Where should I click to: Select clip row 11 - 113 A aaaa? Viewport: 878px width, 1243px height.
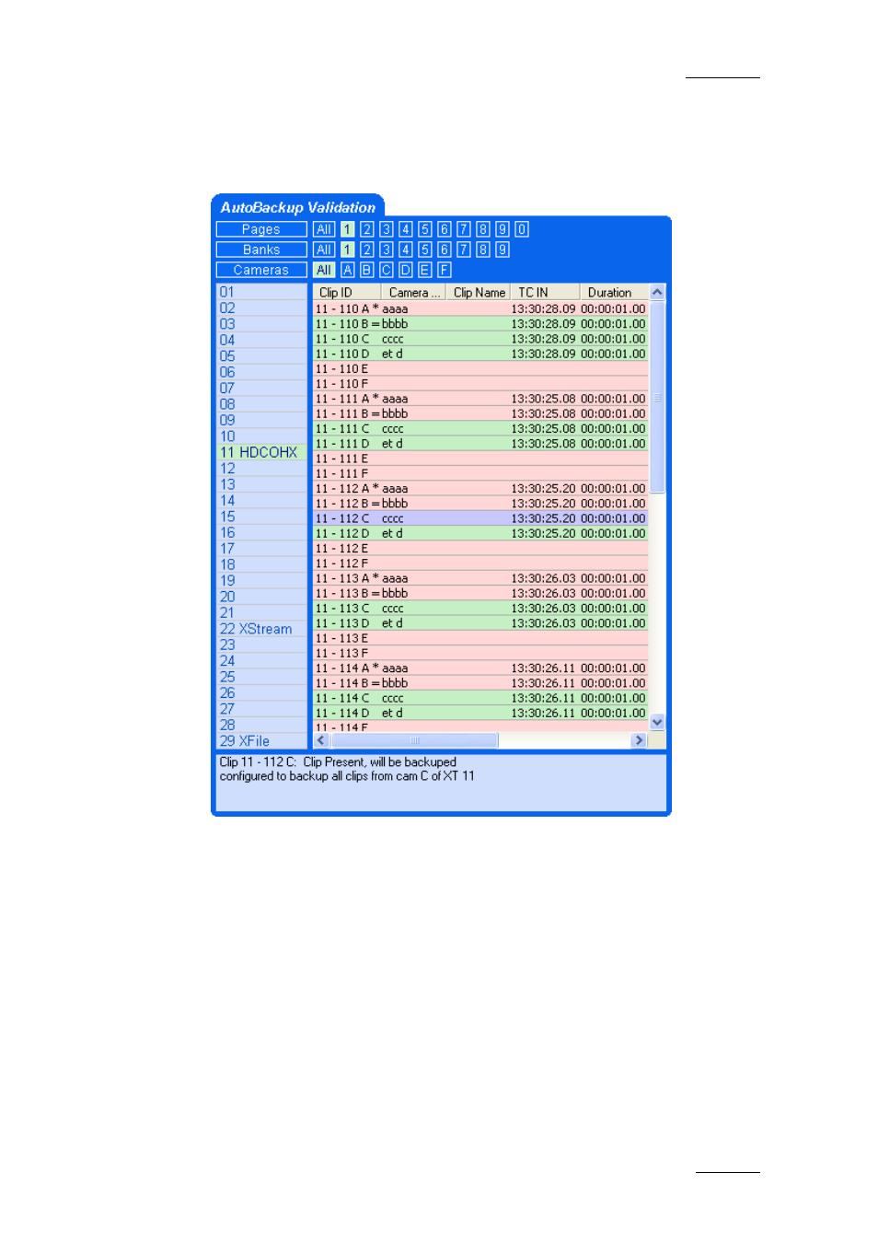coord(480,578)
